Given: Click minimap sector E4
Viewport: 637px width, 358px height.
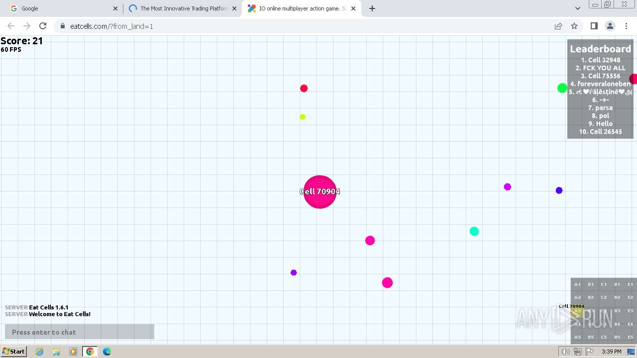Looking at the screenshot, I should [x=631, y=324].
